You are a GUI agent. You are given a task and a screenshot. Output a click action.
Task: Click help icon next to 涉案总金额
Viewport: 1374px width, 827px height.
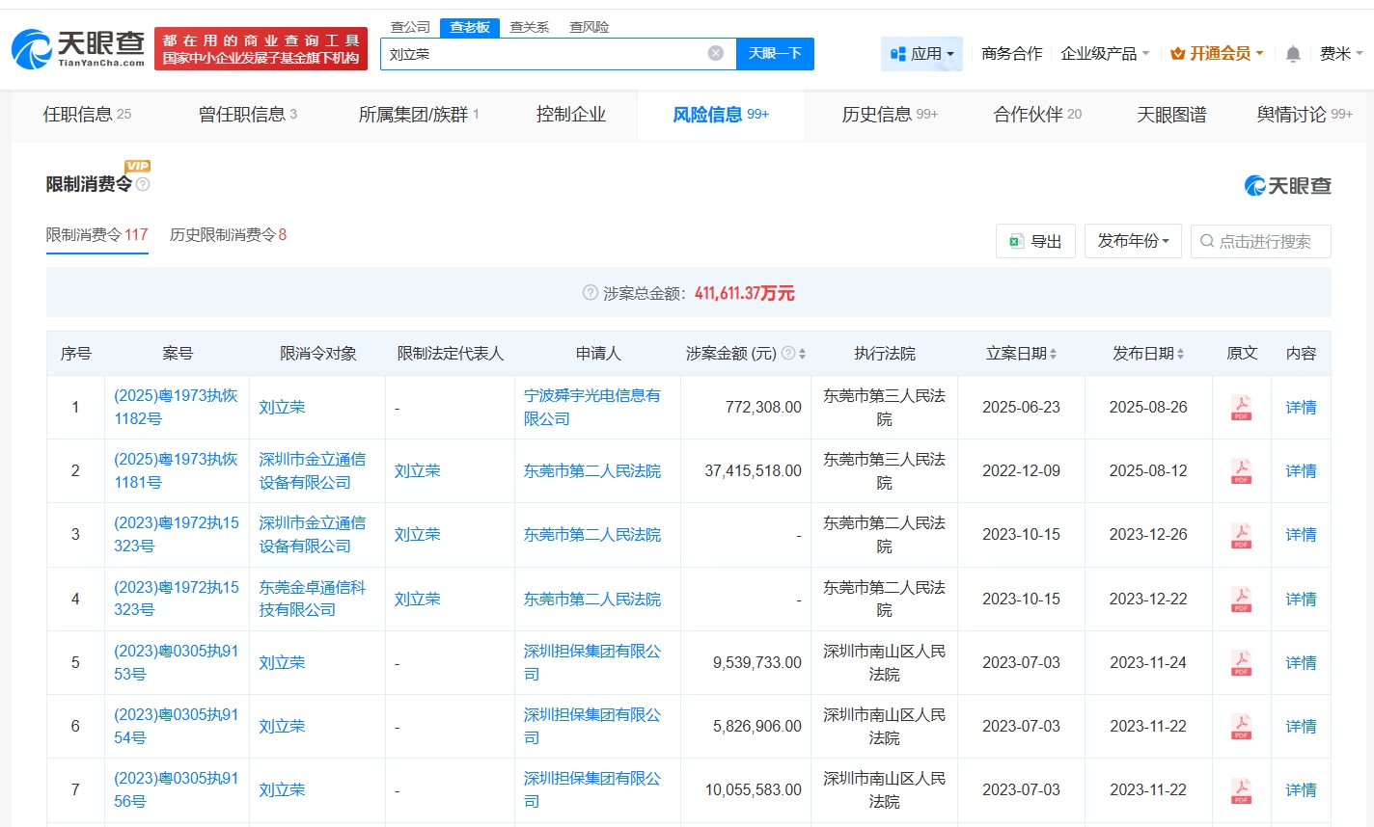tap(591, 293)
